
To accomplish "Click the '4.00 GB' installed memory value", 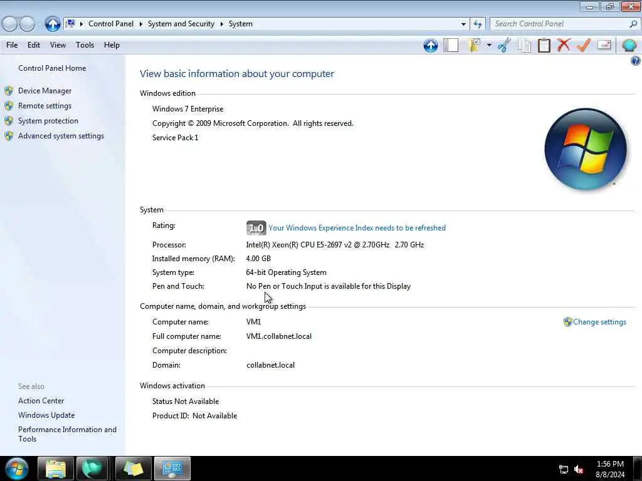I will [x=258, y=259].
